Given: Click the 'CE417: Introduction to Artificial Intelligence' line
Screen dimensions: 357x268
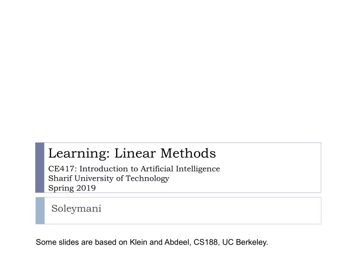Looking at the screenshot, I should click(x=134, y=169).
